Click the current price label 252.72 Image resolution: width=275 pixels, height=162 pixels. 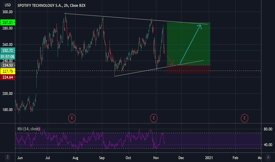pyautogui.click(x=8, y=50)
